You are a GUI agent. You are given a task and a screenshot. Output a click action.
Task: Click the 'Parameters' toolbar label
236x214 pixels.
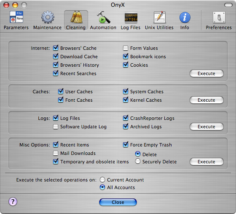pyautogui.click(x=16, y=27)
